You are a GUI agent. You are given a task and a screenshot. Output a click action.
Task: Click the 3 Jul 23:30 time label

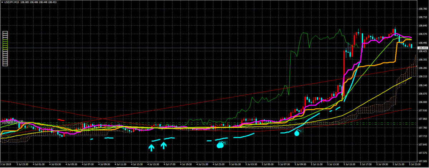[x=23, y=164]
